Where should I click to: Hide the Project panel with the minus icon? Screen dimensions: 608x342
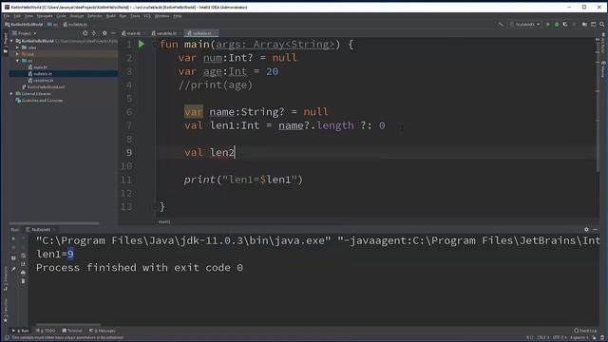click(x=113, y=33)
